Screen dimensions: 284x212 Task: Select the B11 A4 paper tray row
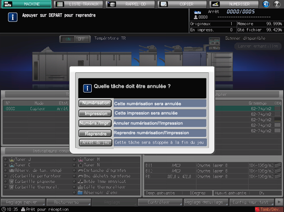213,165
